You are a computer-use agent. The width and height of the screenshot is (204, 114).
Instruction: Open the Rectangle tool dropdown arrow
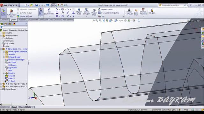click(60, 13)
